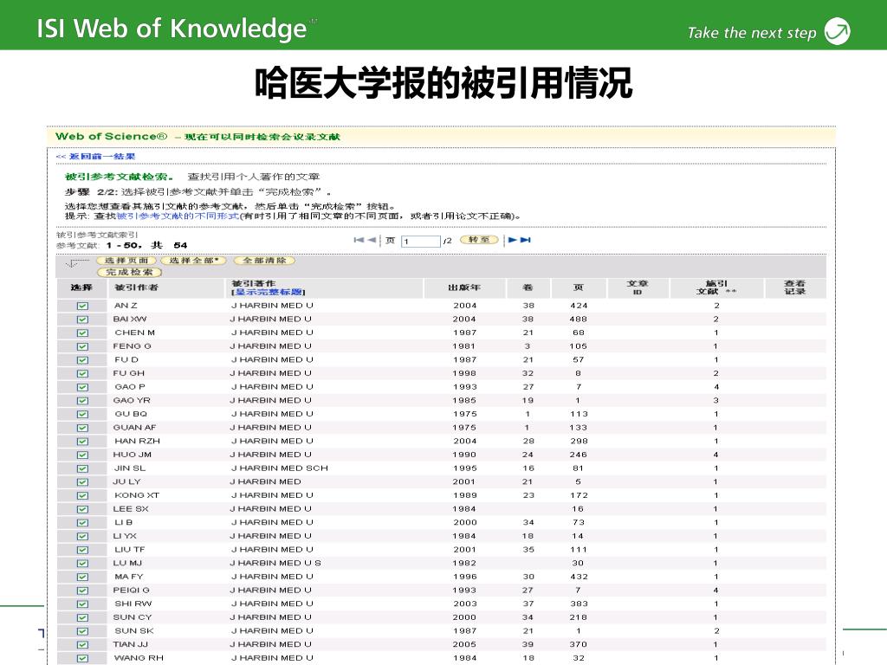Click the ISI Web of Knowledge logo text
The width and height of the screenshot is (887, 665).
click(x=172, y=29)
